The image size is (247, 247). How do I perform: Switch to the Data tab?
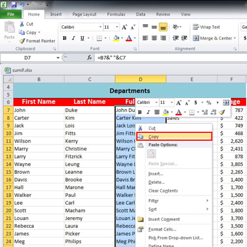[x=141, y=14]
